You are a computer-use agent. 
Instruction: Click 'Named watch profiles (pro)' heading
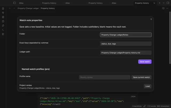pyautogui.click(x=36, y=69)
